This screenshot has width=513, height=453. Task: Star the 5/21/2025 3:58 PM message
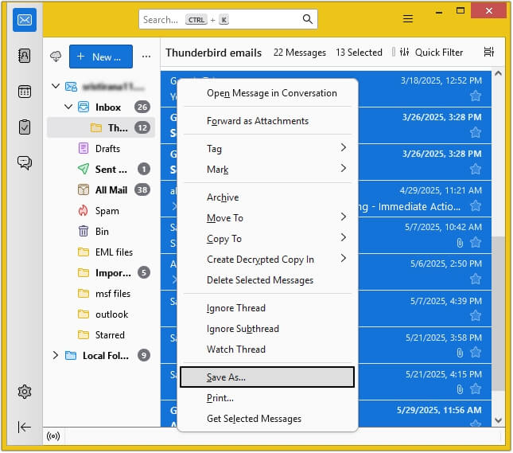(476, 353)
